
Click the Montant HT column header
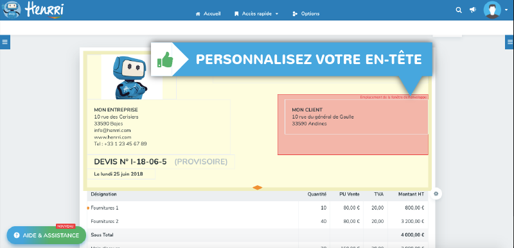tap(411, 194)
